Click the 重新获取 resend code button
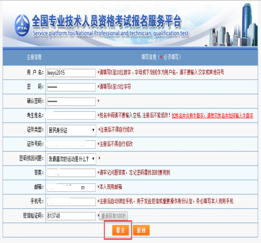Screen dimensions: 261x243 [x=114, y=216]
